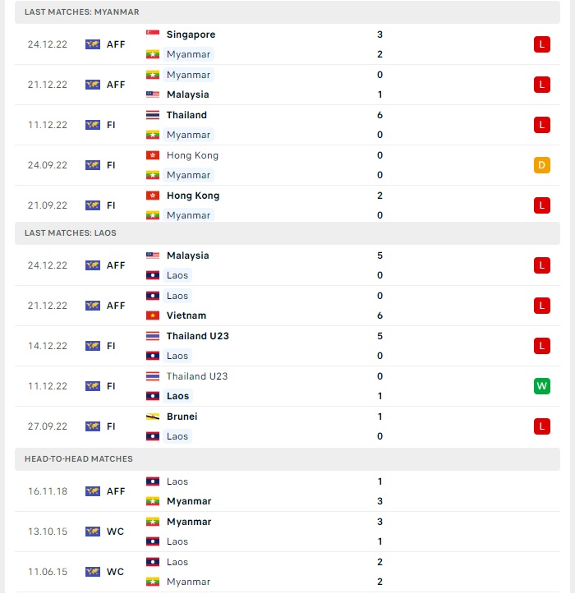Open the 16.11.18 AFF Laos vs Myanmar match
Screen dimensions: 575x594
pyautogui.click(x=287, y=491)
